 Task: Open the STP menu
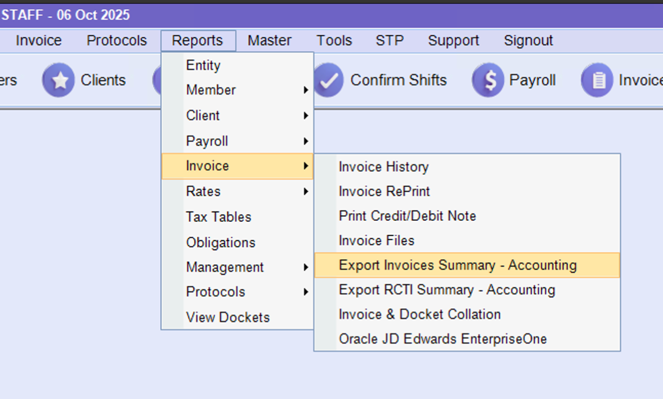coord(389,40)
